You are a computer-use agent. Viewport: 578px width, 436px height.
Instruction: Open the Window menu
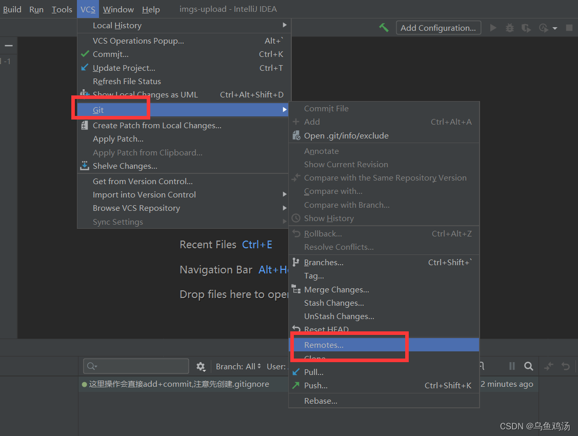[x=118, y=9]
